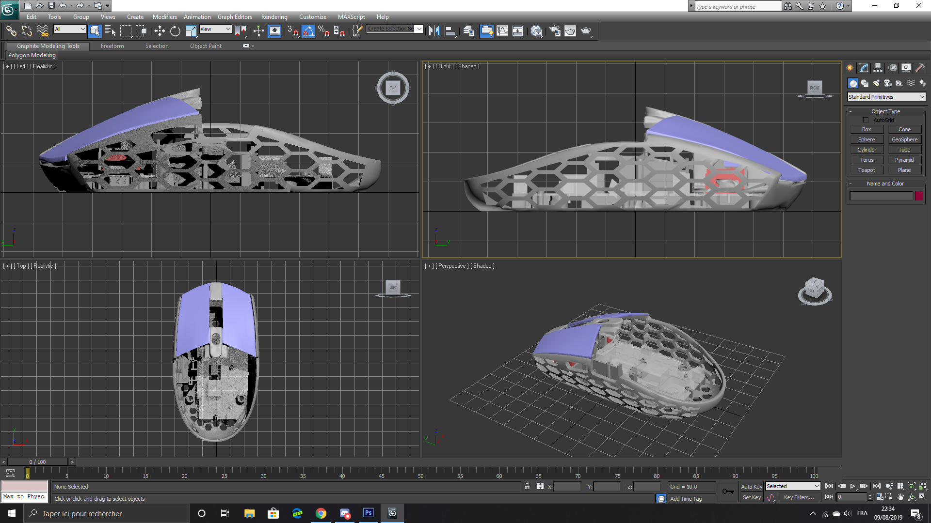
Task: Toggle the Selection Lock padlock
Action: point(527,487)
